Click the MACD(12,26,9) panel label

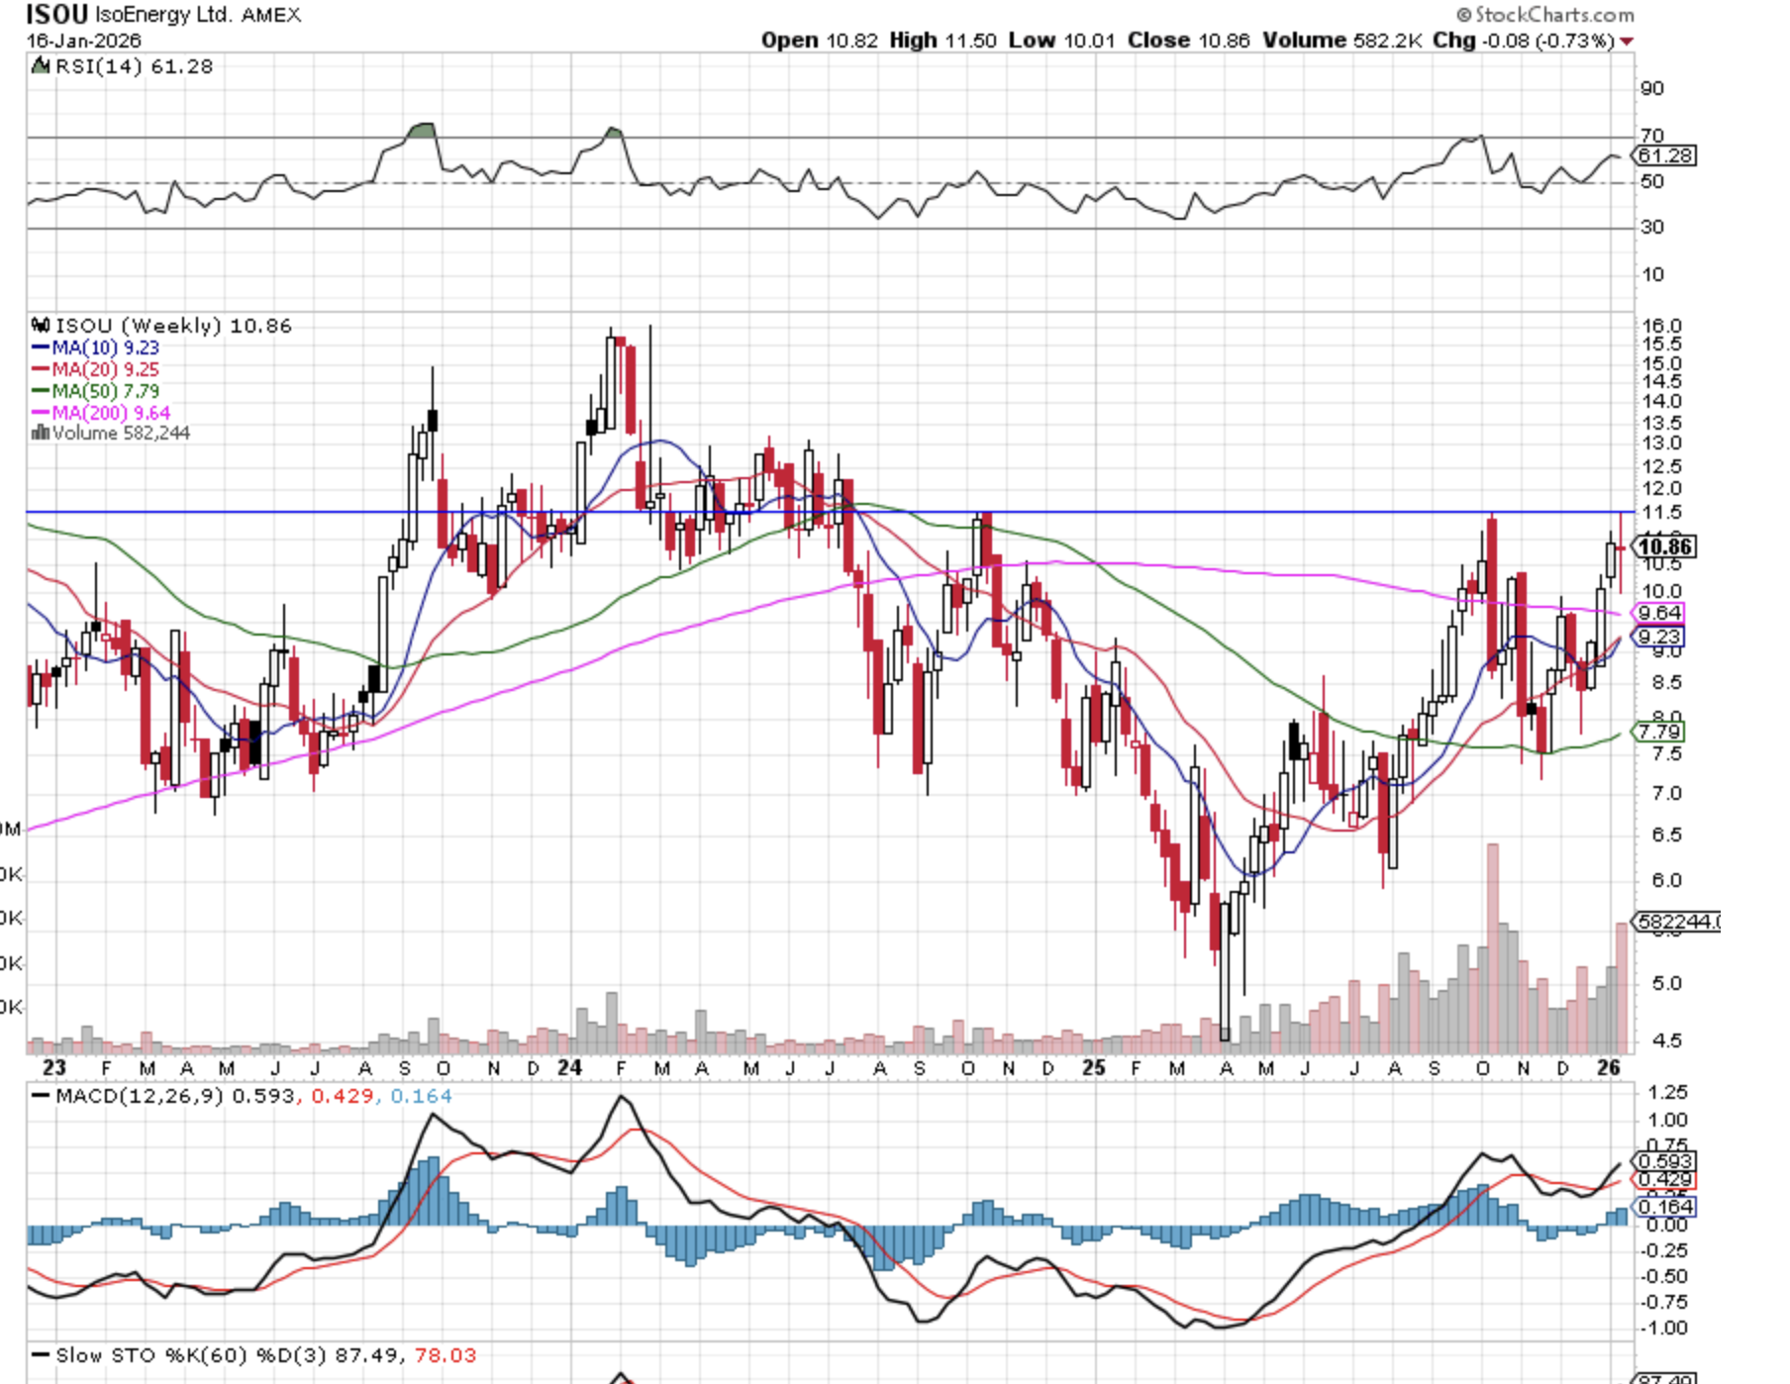(141, 1096)
